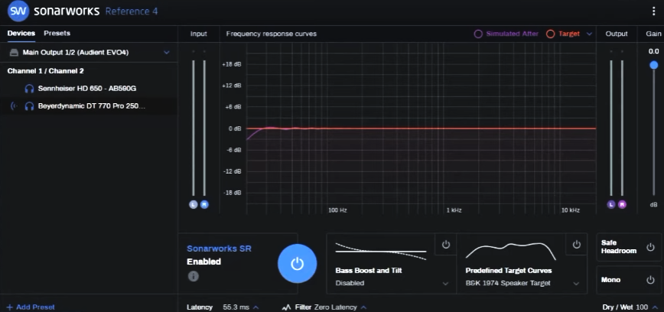
Task: Toggle the Target curve visibility
Action: pos(550,34)
